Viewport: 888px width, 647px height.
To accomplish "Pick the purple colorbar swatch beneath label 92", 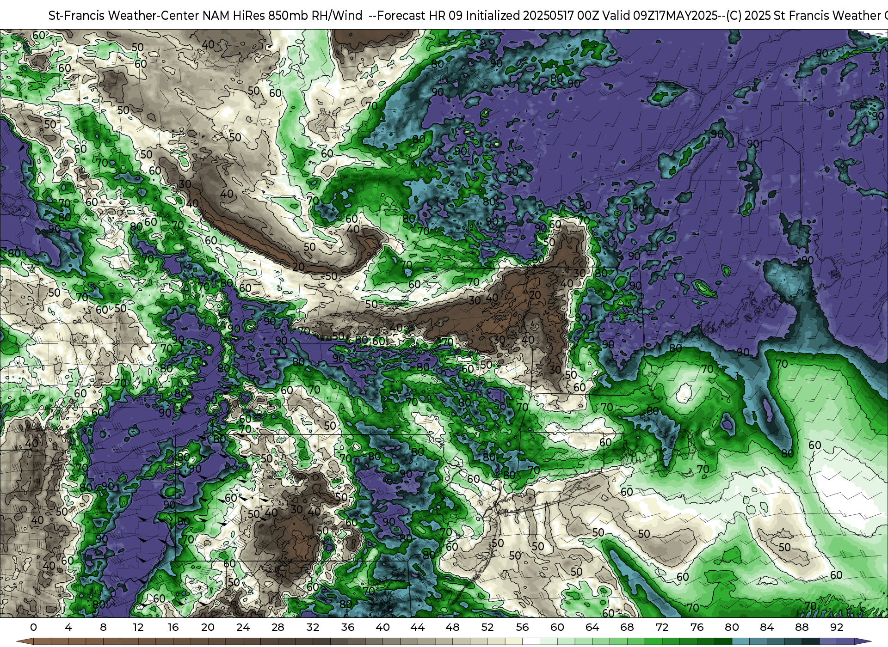I will pos(846,642).
